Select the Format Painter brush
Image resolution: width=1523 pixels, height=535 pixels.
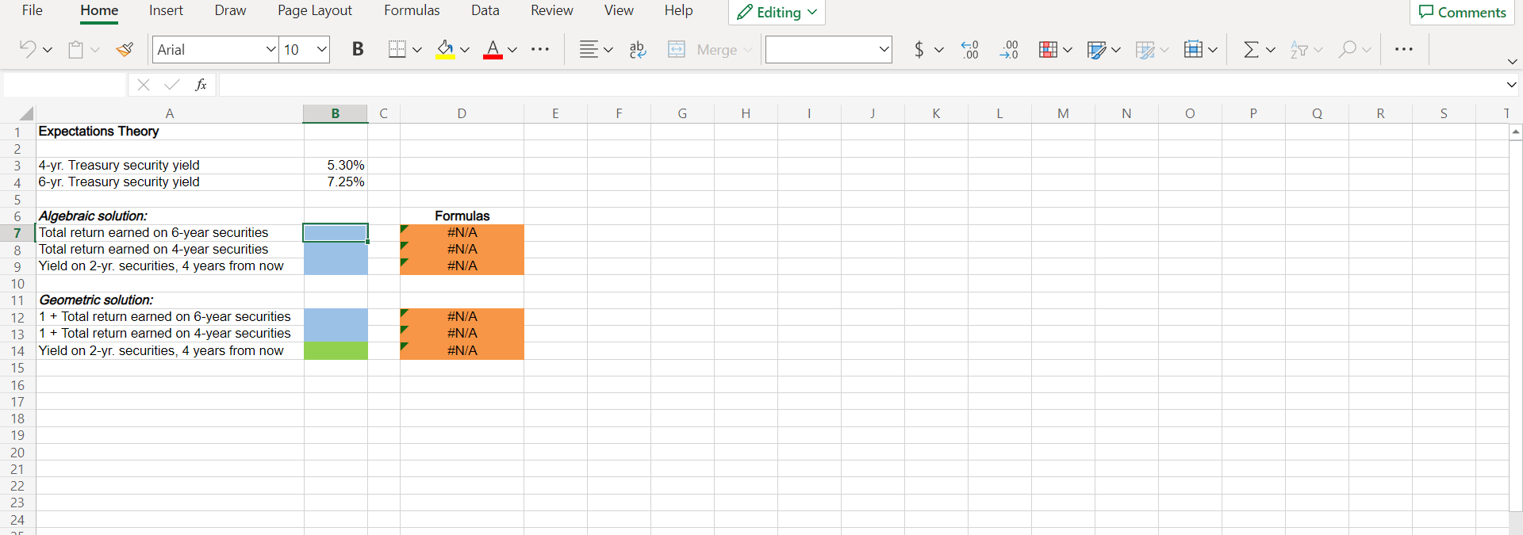tap(125, 49)
